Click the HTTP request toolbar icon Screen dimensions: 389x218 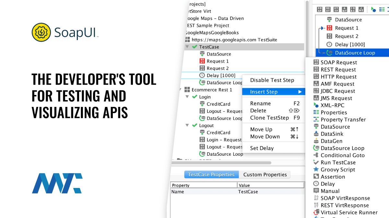point(336,9)
